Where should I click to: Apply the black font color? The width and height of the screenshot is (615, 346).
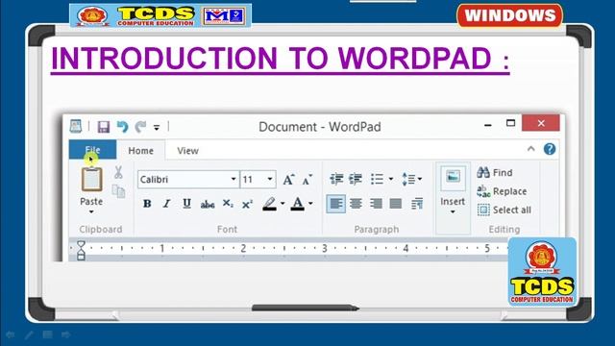[x=298, y=204]
